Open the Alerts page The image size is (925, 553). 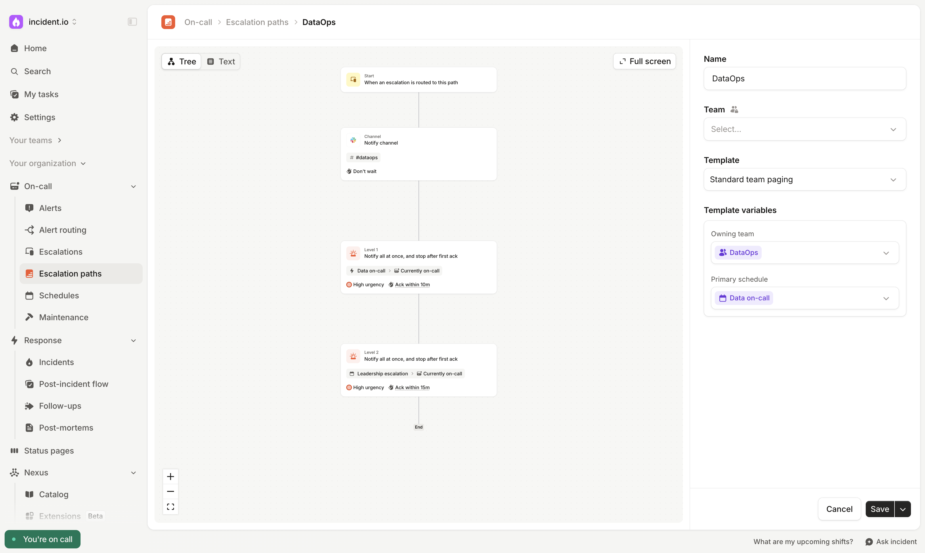tap(50, 208)
